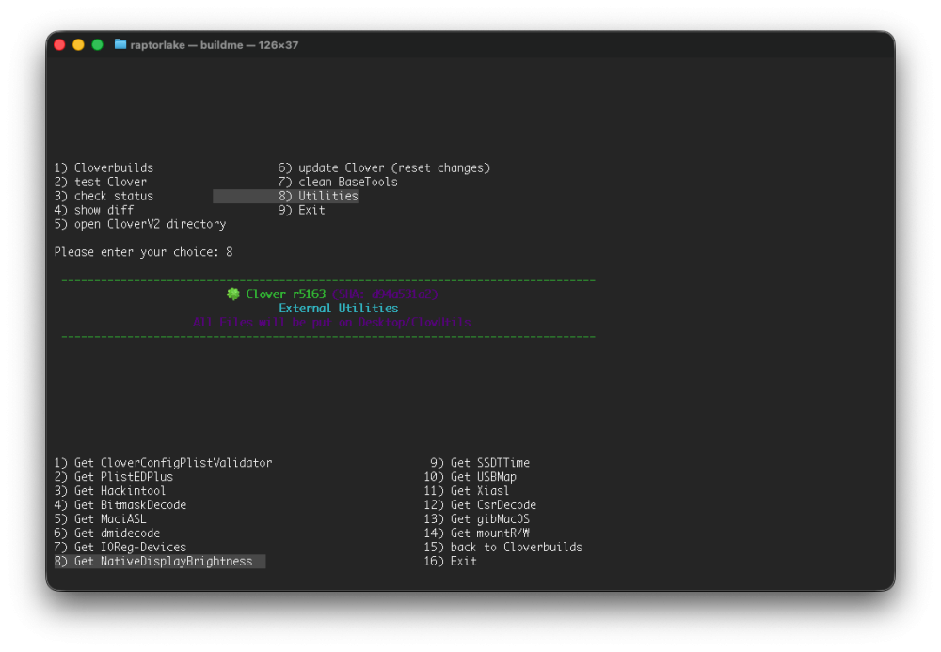The height and width of the screenshot is (652, 941).
Task: Click Exit option numbered 16
Action: [x=450, y=562]
